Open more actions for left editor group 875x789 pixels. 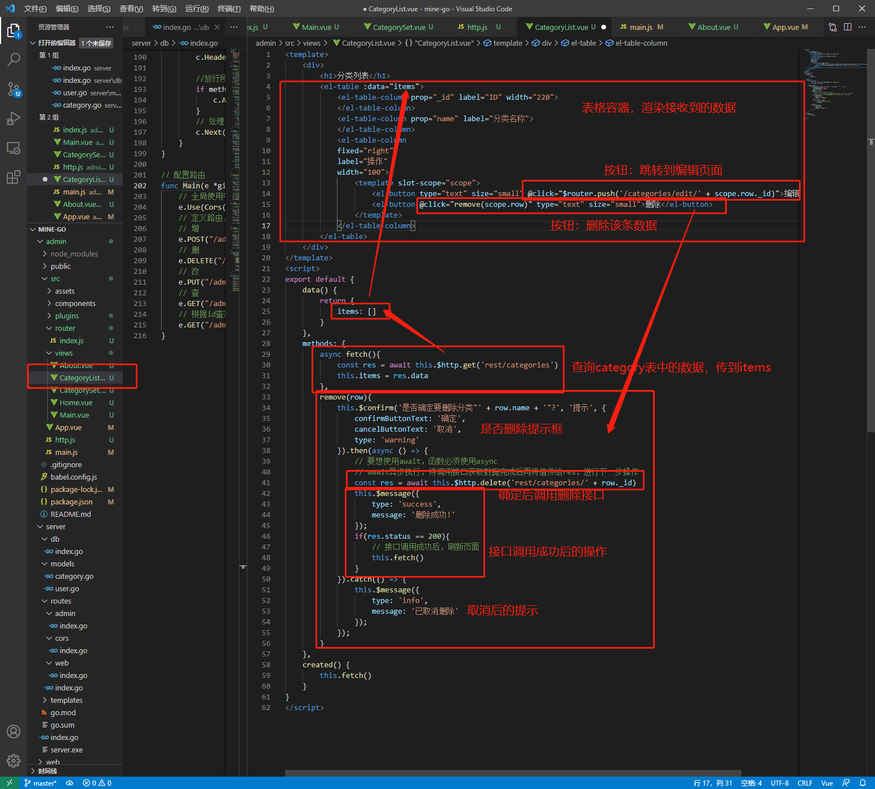point(234,27)
